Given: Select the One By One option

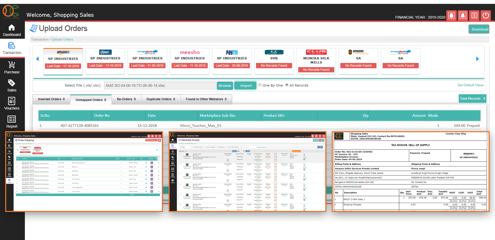Looking at the screenshot, I should point(260,85).
